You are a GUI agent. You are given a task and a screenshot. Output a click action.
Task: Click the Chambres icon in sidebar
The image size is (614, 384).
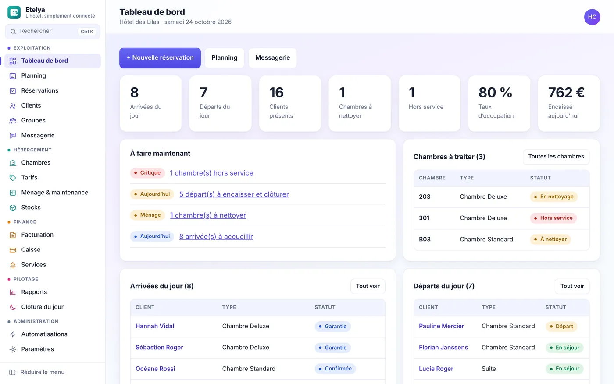tap(13, 163)
